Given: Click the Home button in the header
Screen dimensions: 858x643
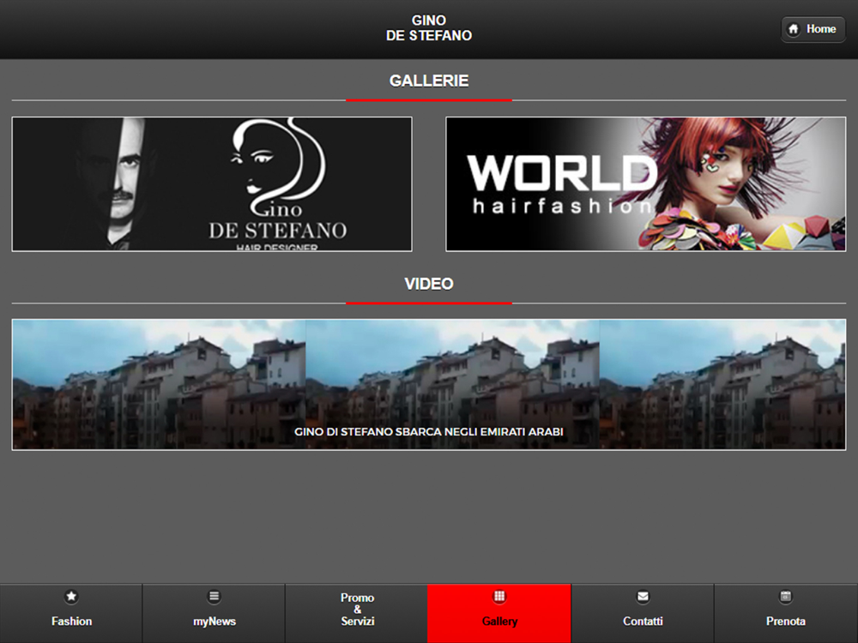Looking at the screenshot, I should pyautogui.click(x=813, y=29).
